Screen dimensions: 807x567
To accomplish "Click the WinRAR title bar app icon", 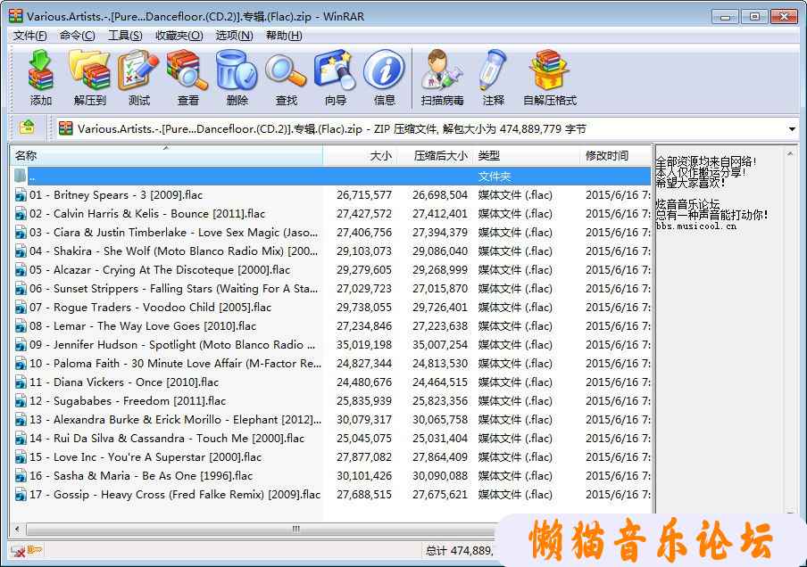I will click(16, 16).
